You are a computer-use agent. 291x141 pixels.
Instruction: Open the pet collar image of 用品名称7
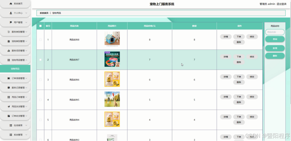click(112, 59)
